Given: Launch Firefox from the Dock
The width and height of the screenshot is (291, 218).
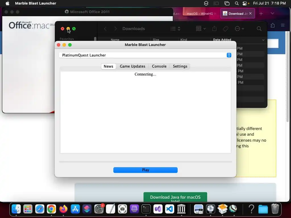Looking at the screenshot, I should click(x=63, y=209).
